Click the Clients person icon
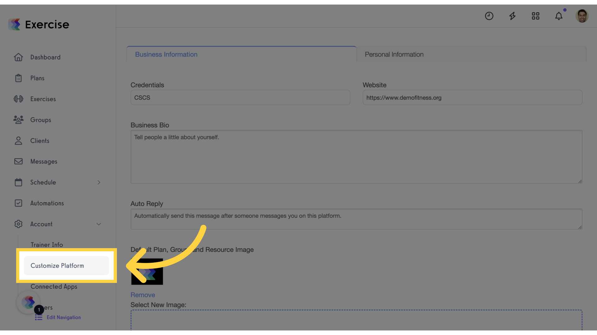The image size is (597, 335). tap(18, 141)
